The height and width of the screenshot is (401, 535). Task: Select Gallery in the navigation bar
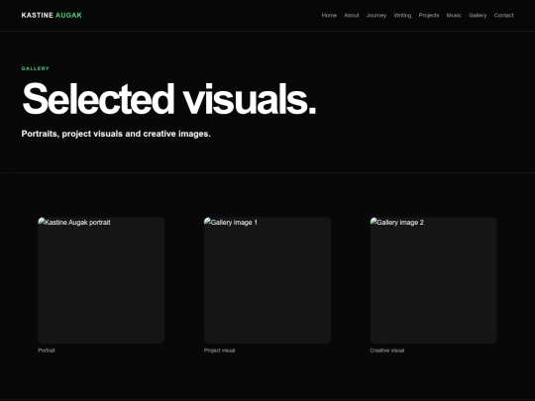478,15
